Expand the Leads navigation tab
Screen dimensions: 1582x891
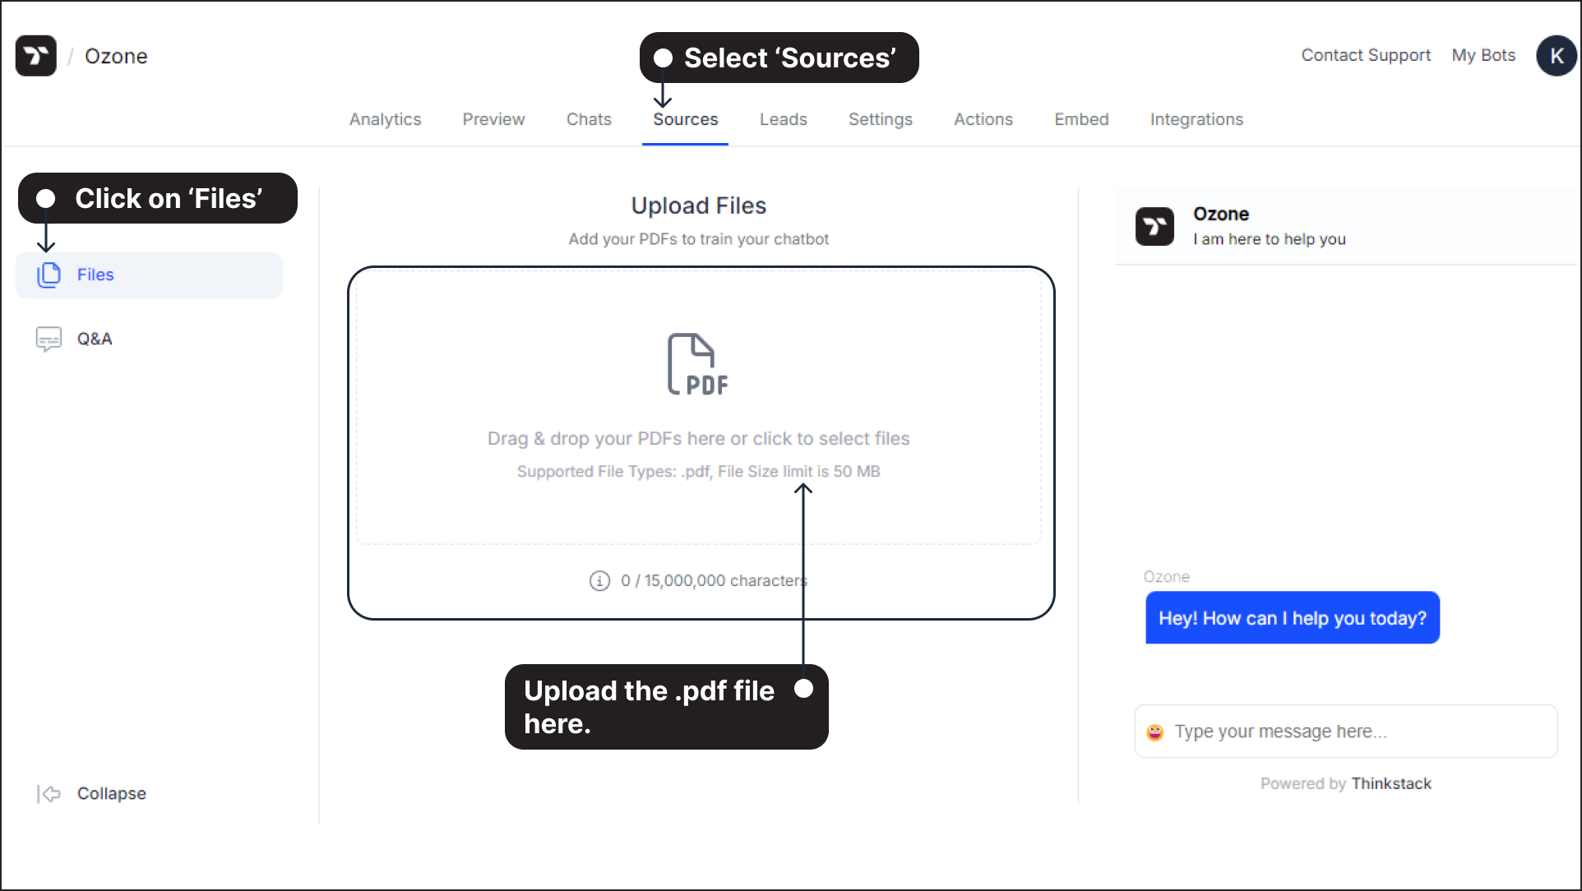point(784,118)
